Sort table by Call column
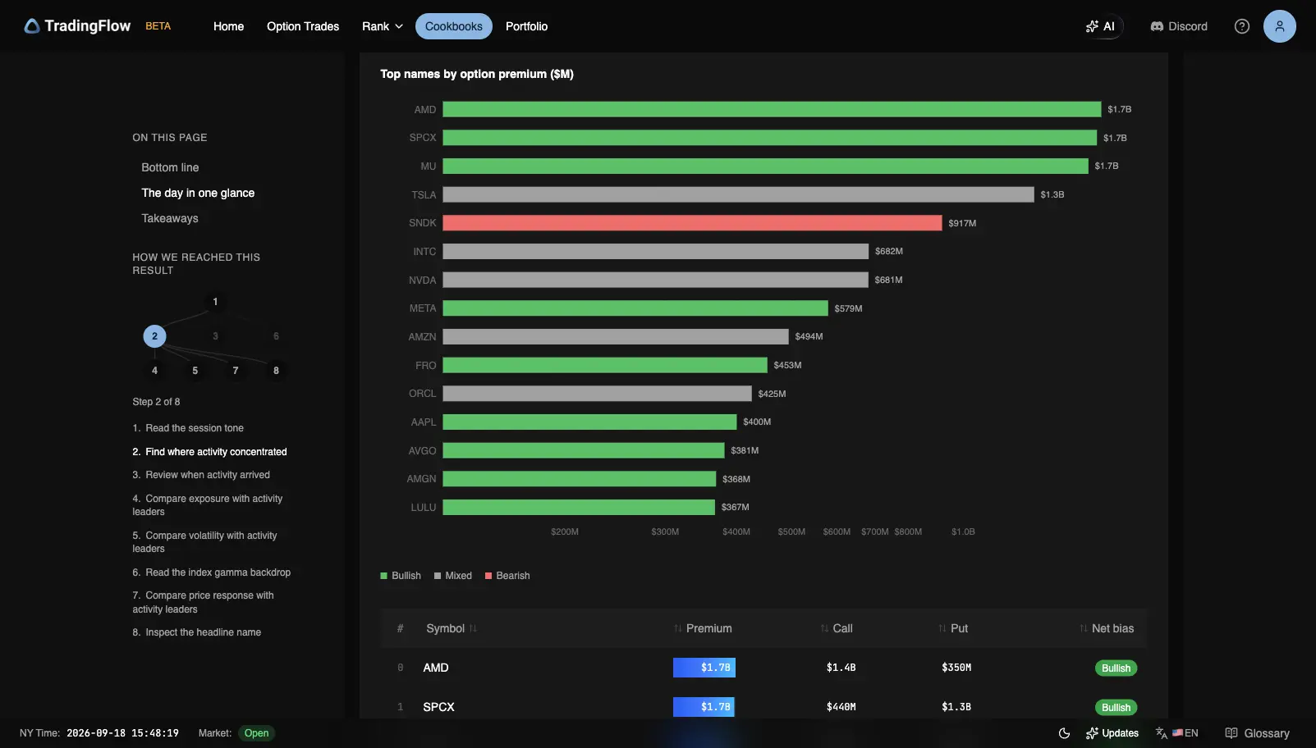The width and height of the screenshot is (1316, 748). coord(837,628)
